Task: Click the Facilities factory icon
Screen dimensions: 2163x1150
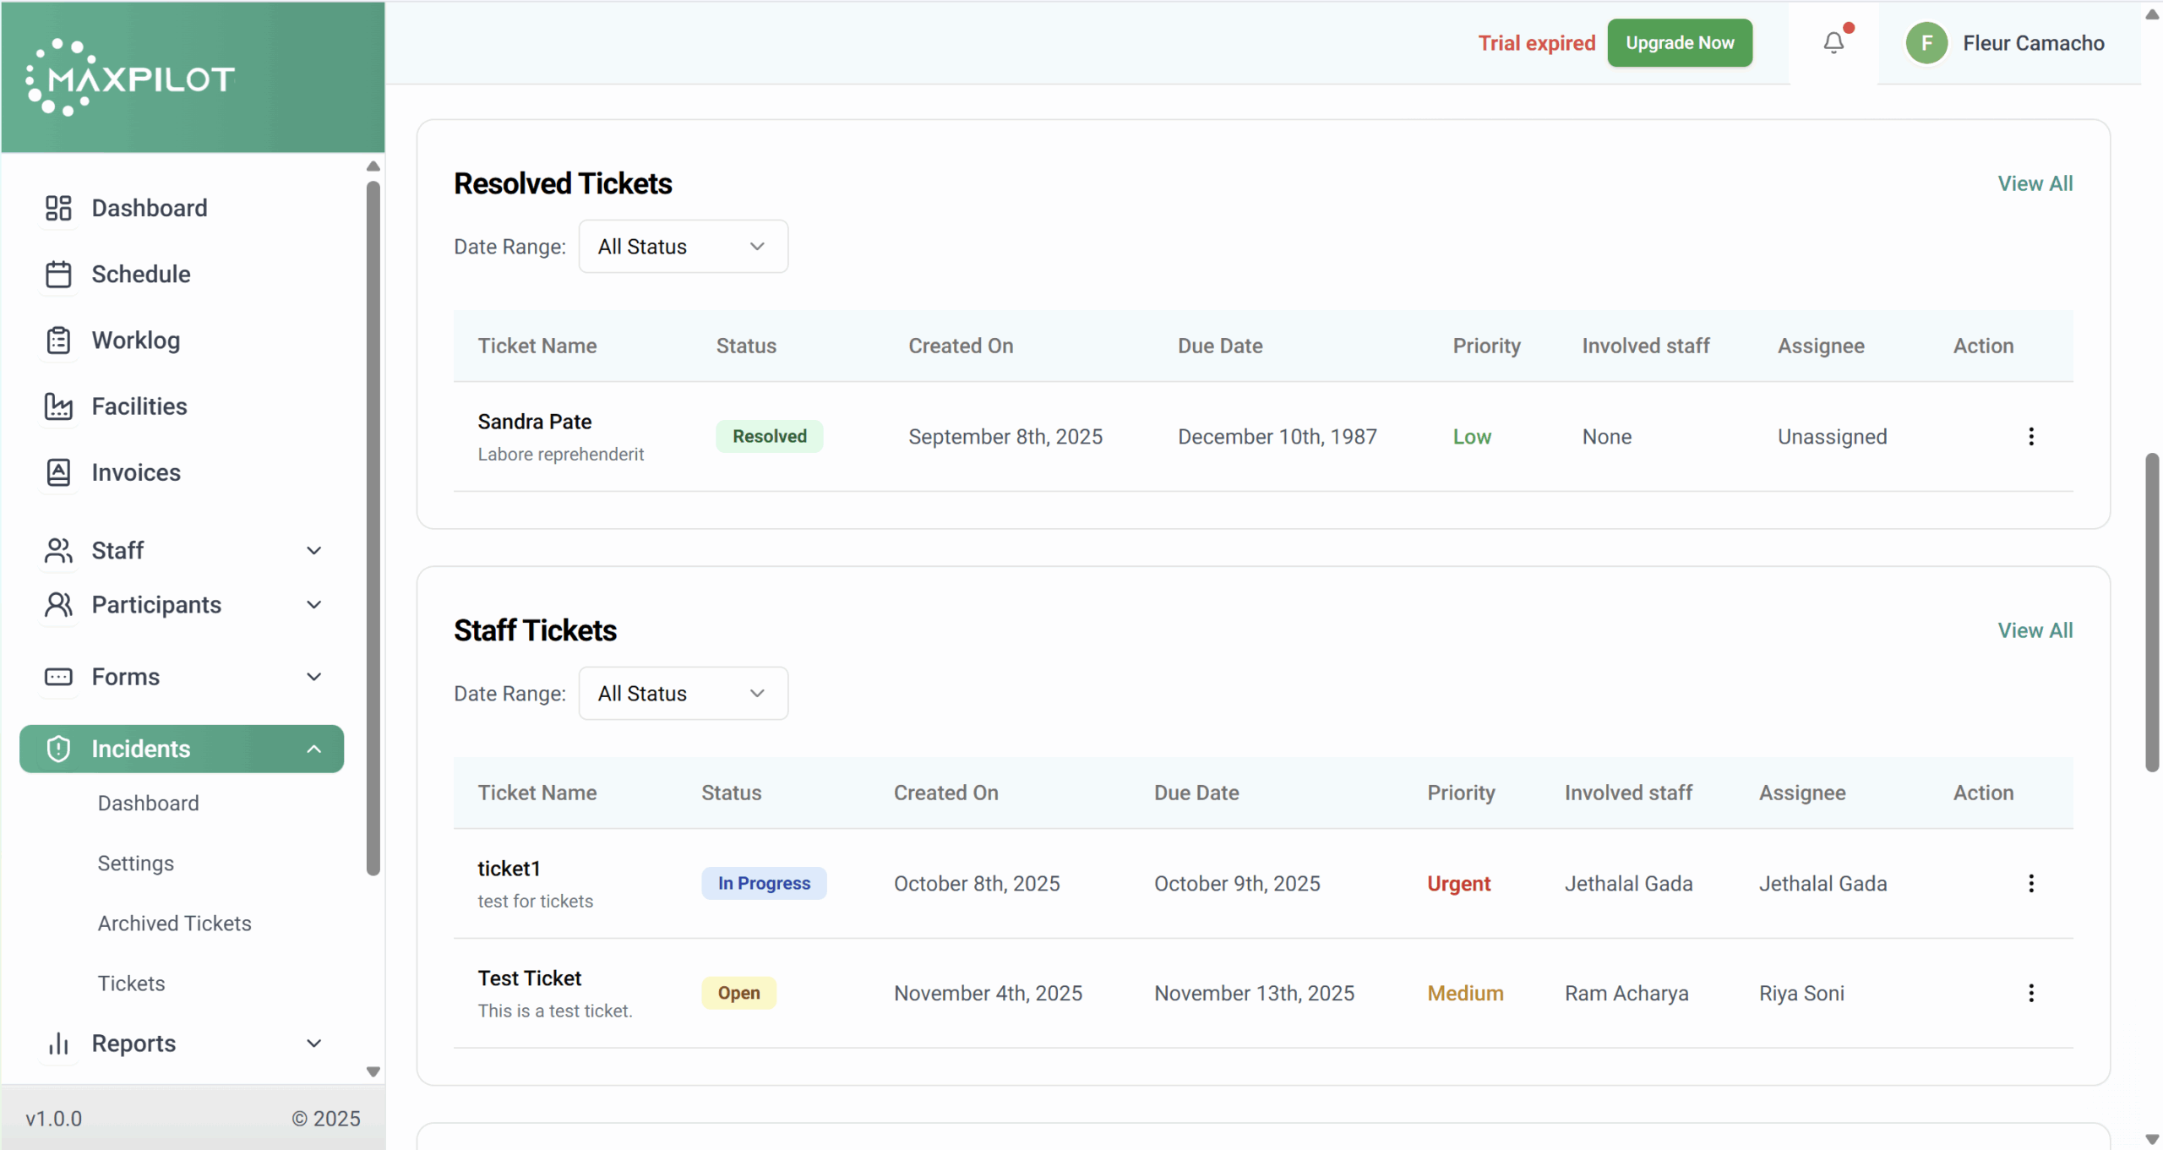Action: click(x=58, y=406)
